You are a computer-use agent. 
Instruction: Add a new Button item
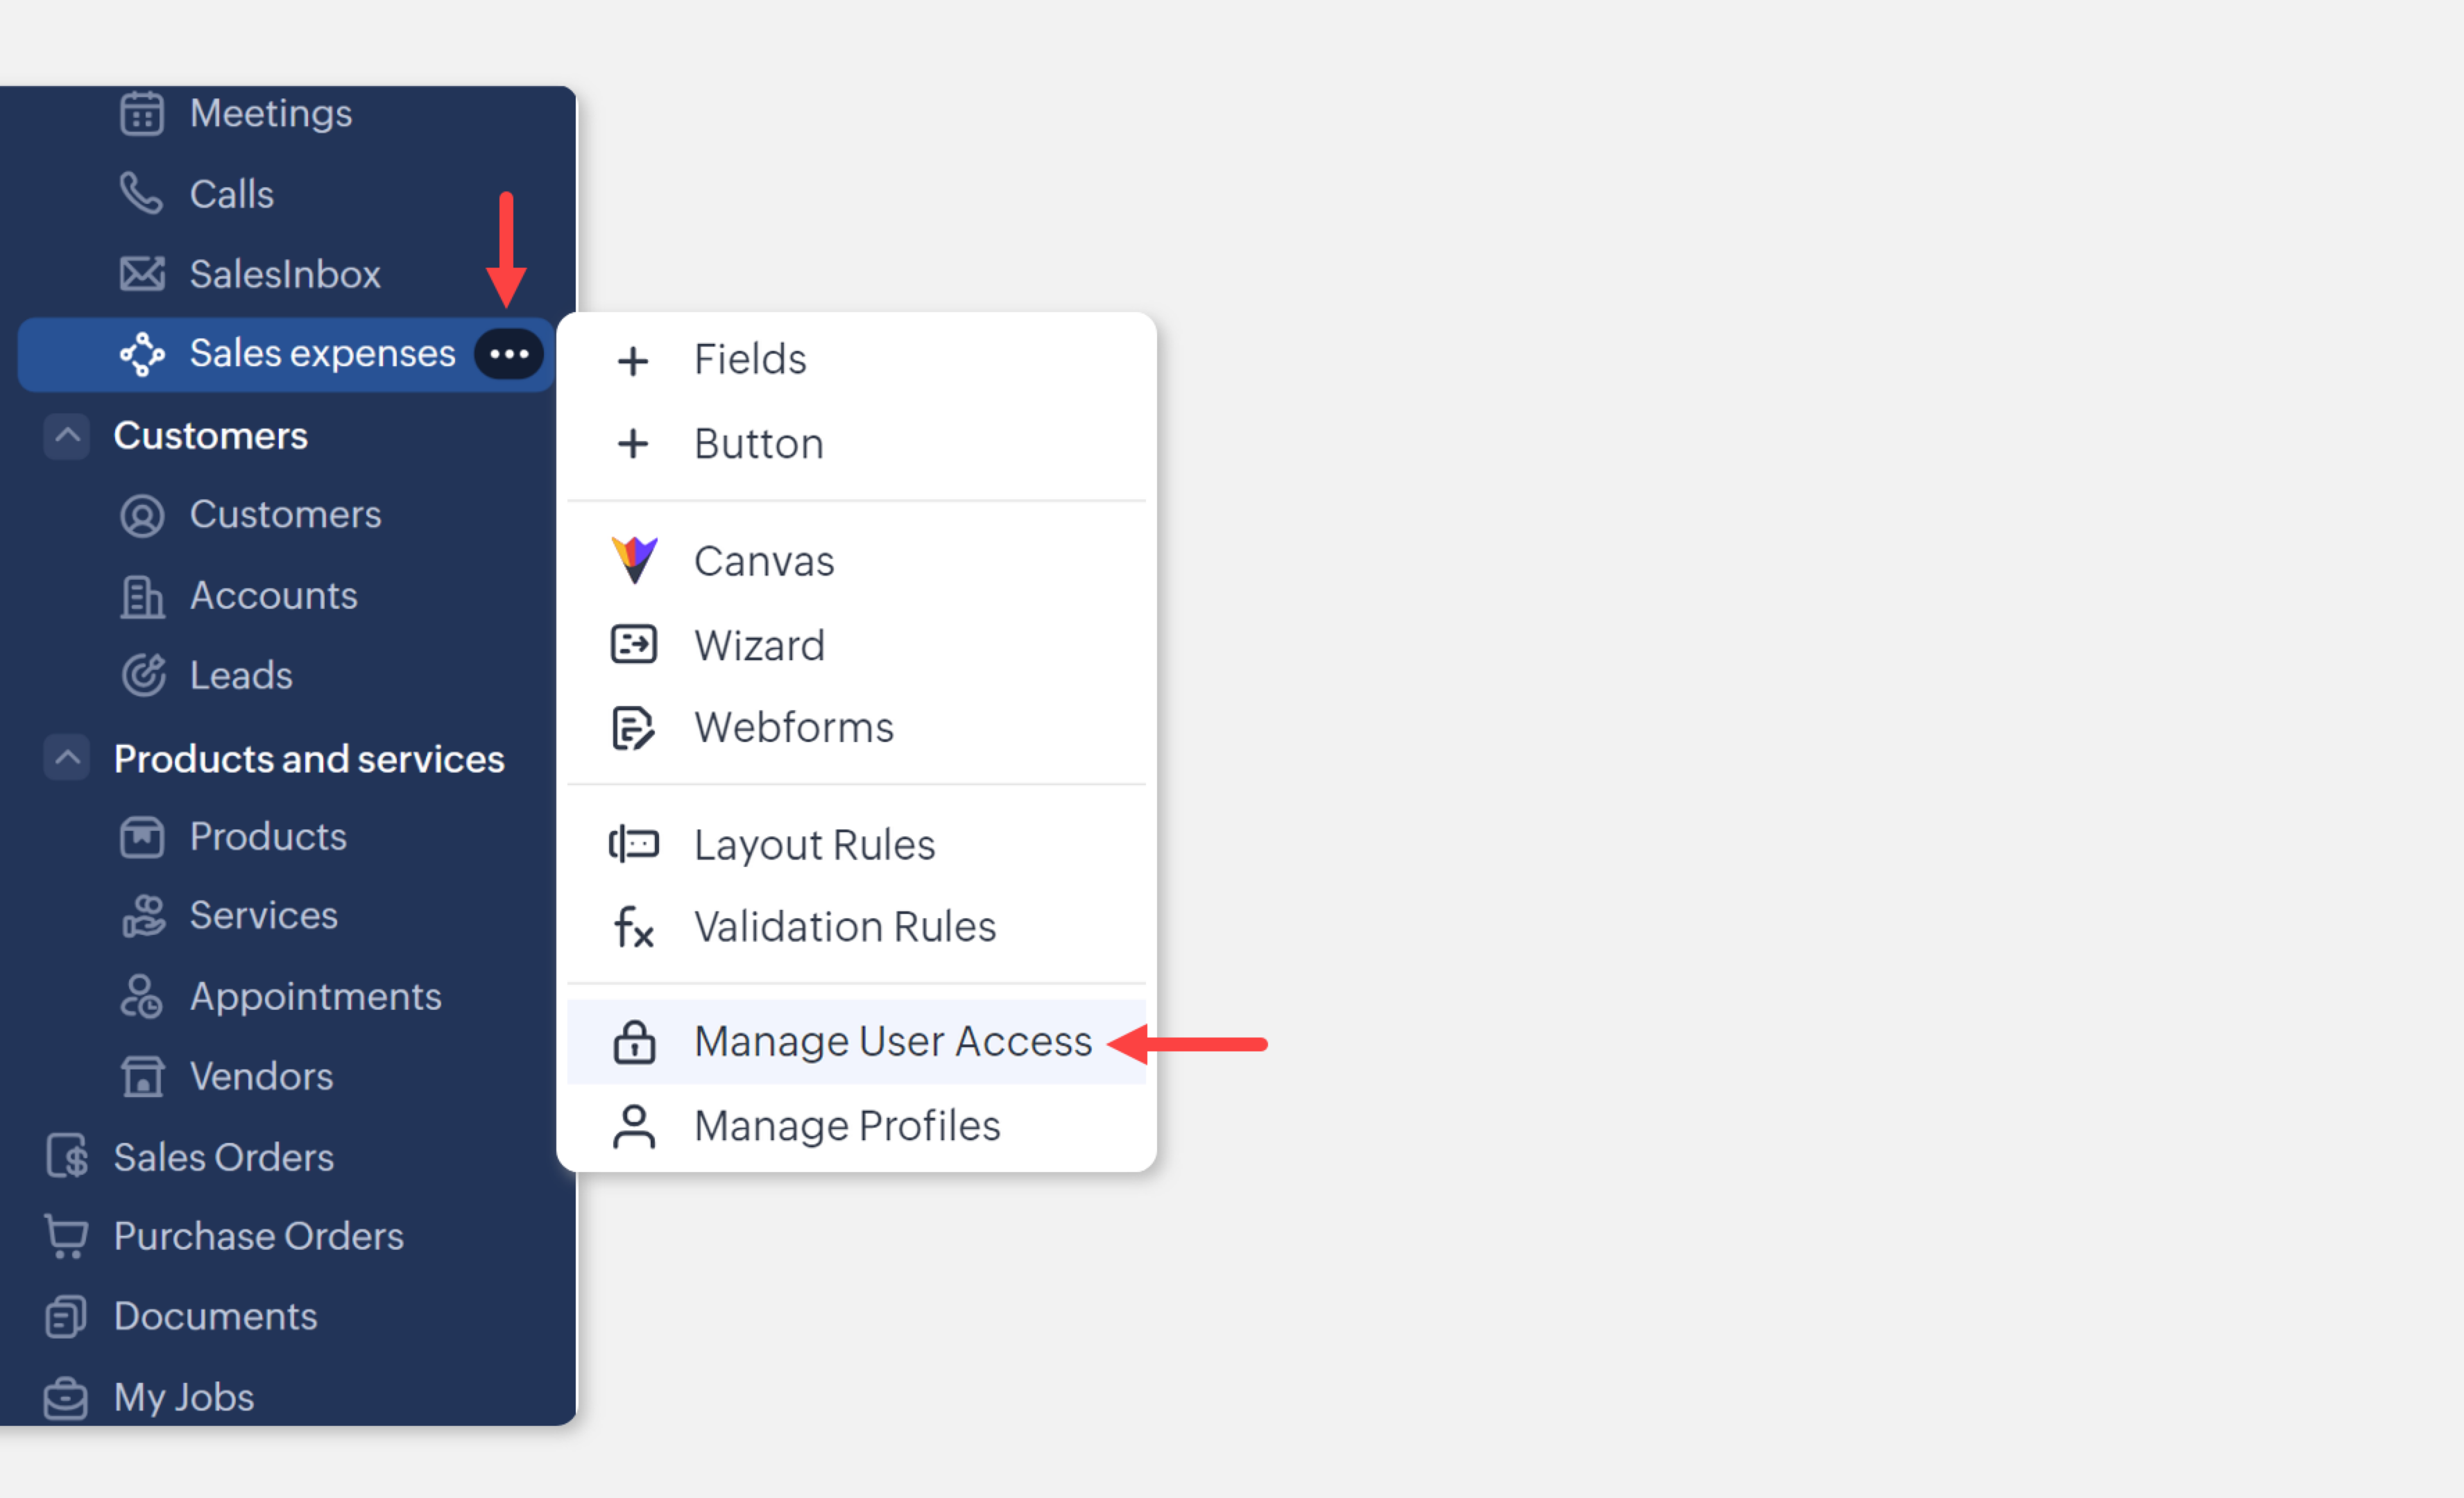pos(758,444)
